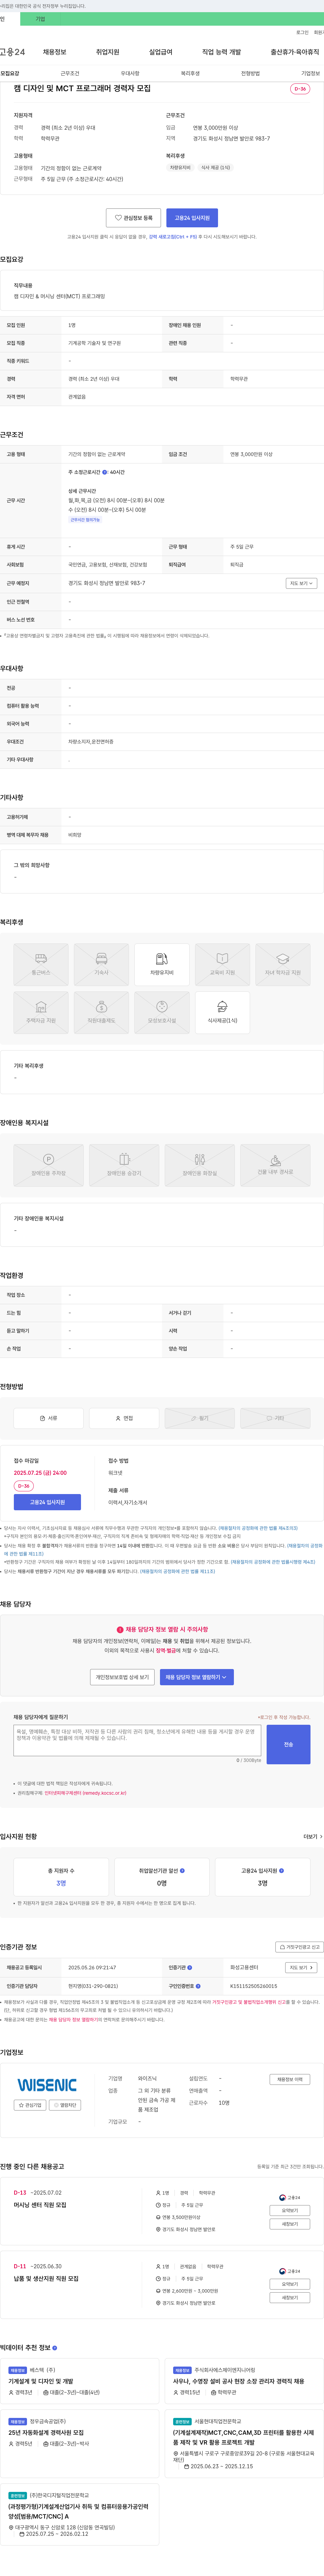Viewport: 324px width, 2576px height.
Task: Click the D-36 badge near the title
Action: coord(300,89)
